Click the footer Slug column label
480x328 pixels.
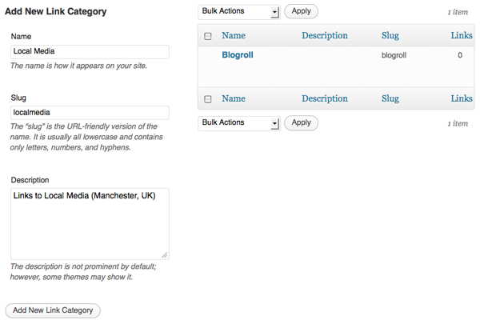point(390,99)
